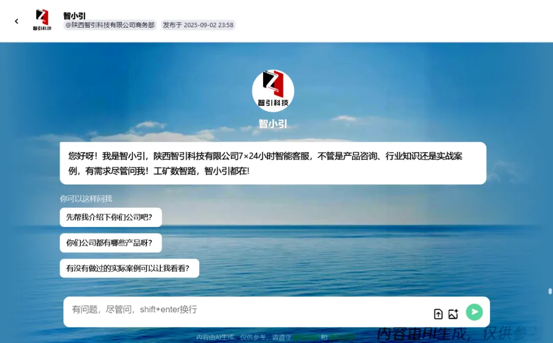Focus the 有问题,尽管问 message input field

[246, 310]
